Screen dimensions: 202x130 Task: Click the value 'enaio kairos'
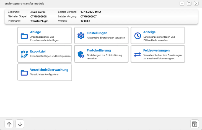pyautogui.click(x=38, y=12)
